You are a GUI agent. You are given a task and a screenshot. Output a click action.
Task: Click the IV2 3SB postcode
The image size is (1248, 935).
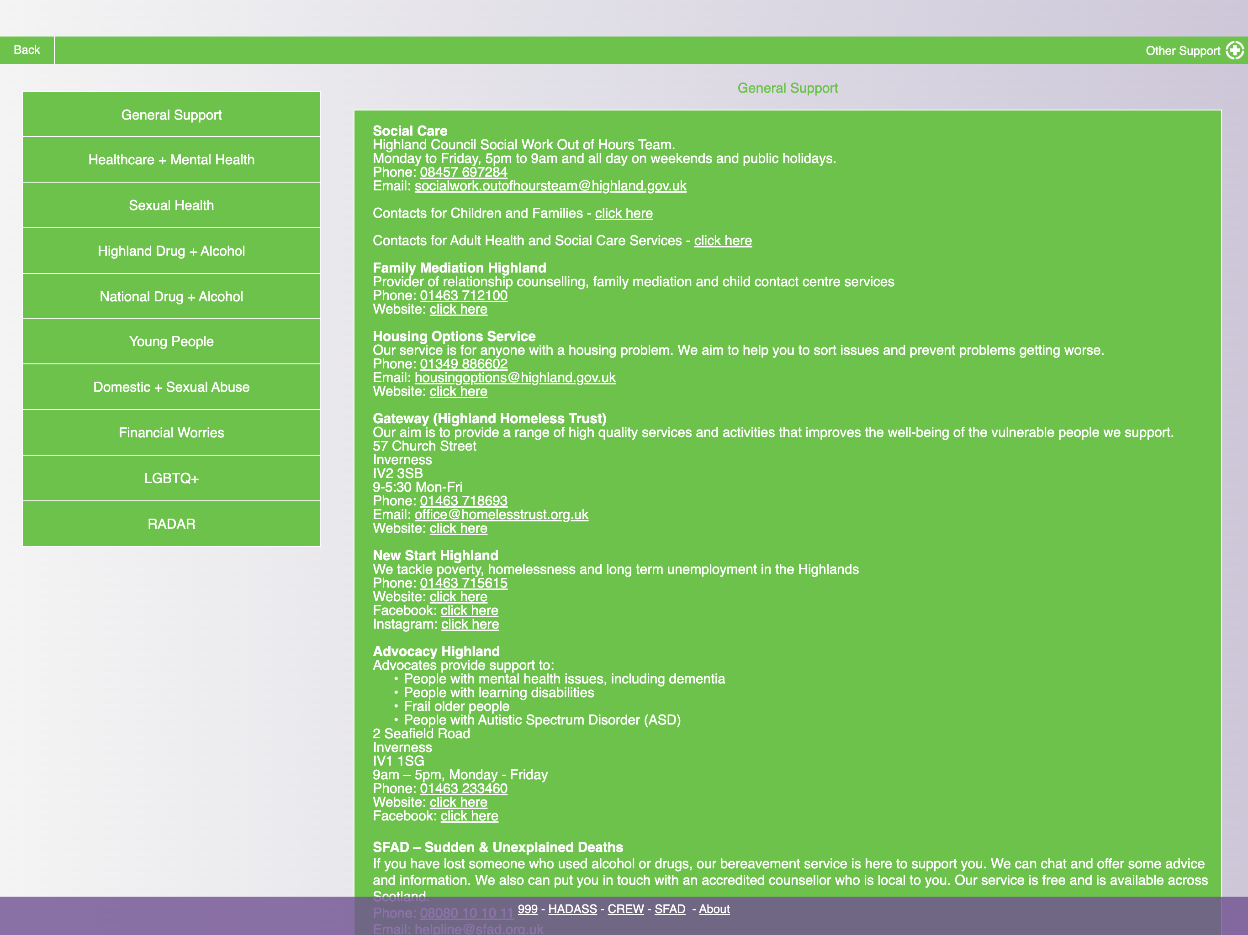pyautogui.click(x=397, y=473)
